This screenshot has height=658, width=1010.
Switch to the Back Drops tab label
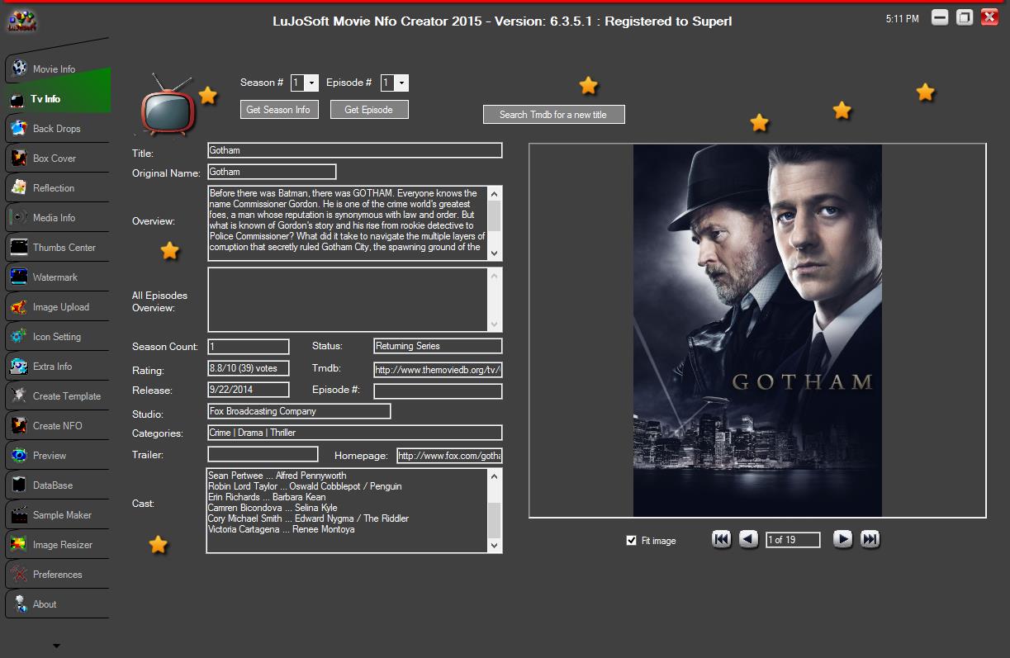(x=57, y=129)
